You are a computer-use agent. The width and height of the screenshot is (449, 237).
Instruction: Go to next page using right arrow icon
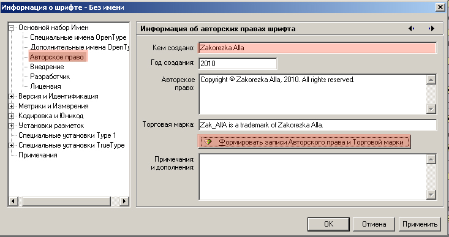pos(431,29)
